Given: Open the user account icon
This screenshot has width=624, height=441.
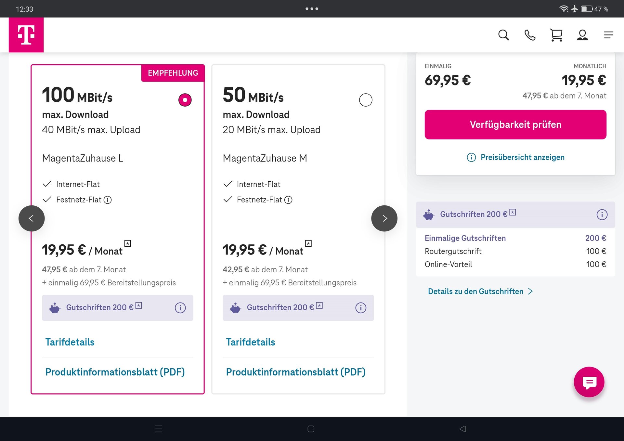Looking at the screenshot, I should pos(582,35).
